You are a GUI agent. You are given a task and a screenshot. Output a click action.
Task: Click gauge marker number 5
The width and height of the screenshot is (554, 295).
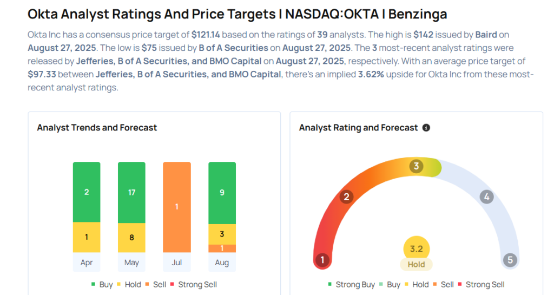pos(510,260)
